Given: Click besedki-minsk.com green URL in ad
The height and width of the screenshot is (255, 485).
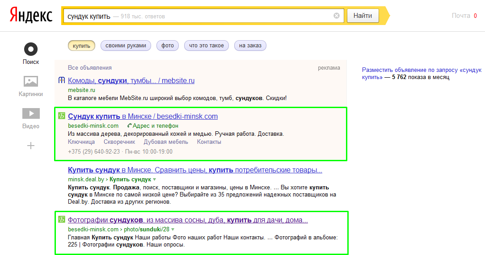Looking at the screenshot, I should pos(93,126).
